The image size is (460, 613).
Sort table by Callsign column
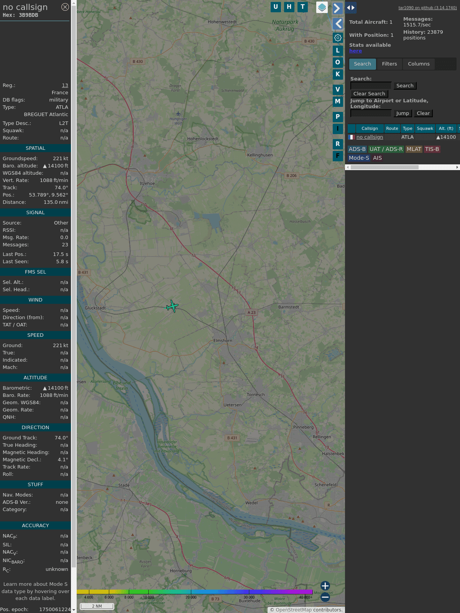[370, 129]
